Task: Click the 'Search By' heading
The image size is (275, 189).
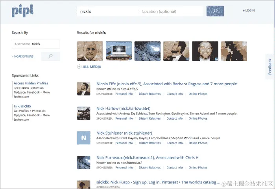Action: click(20, 33)
